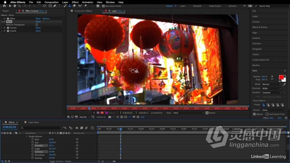Reset the Curves effect
Viewport: 290px width, 163px height.
[38, 28]
